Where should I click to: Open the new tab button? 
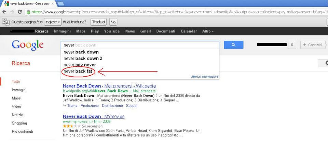pyautogui.click(x=60, y=3)
